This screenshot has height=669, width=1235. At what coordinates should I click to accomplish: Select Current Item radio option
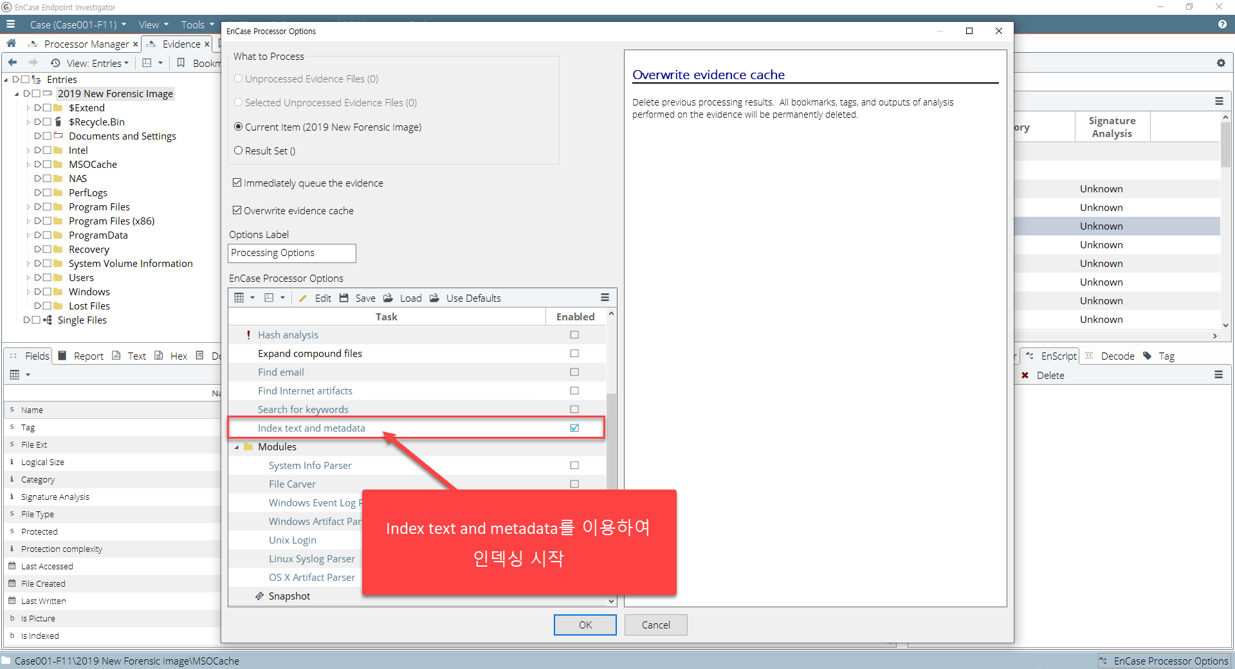[x=239, y=127]
